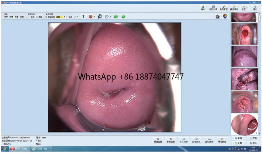Click 保存报告 save report button

pos(183,140)
